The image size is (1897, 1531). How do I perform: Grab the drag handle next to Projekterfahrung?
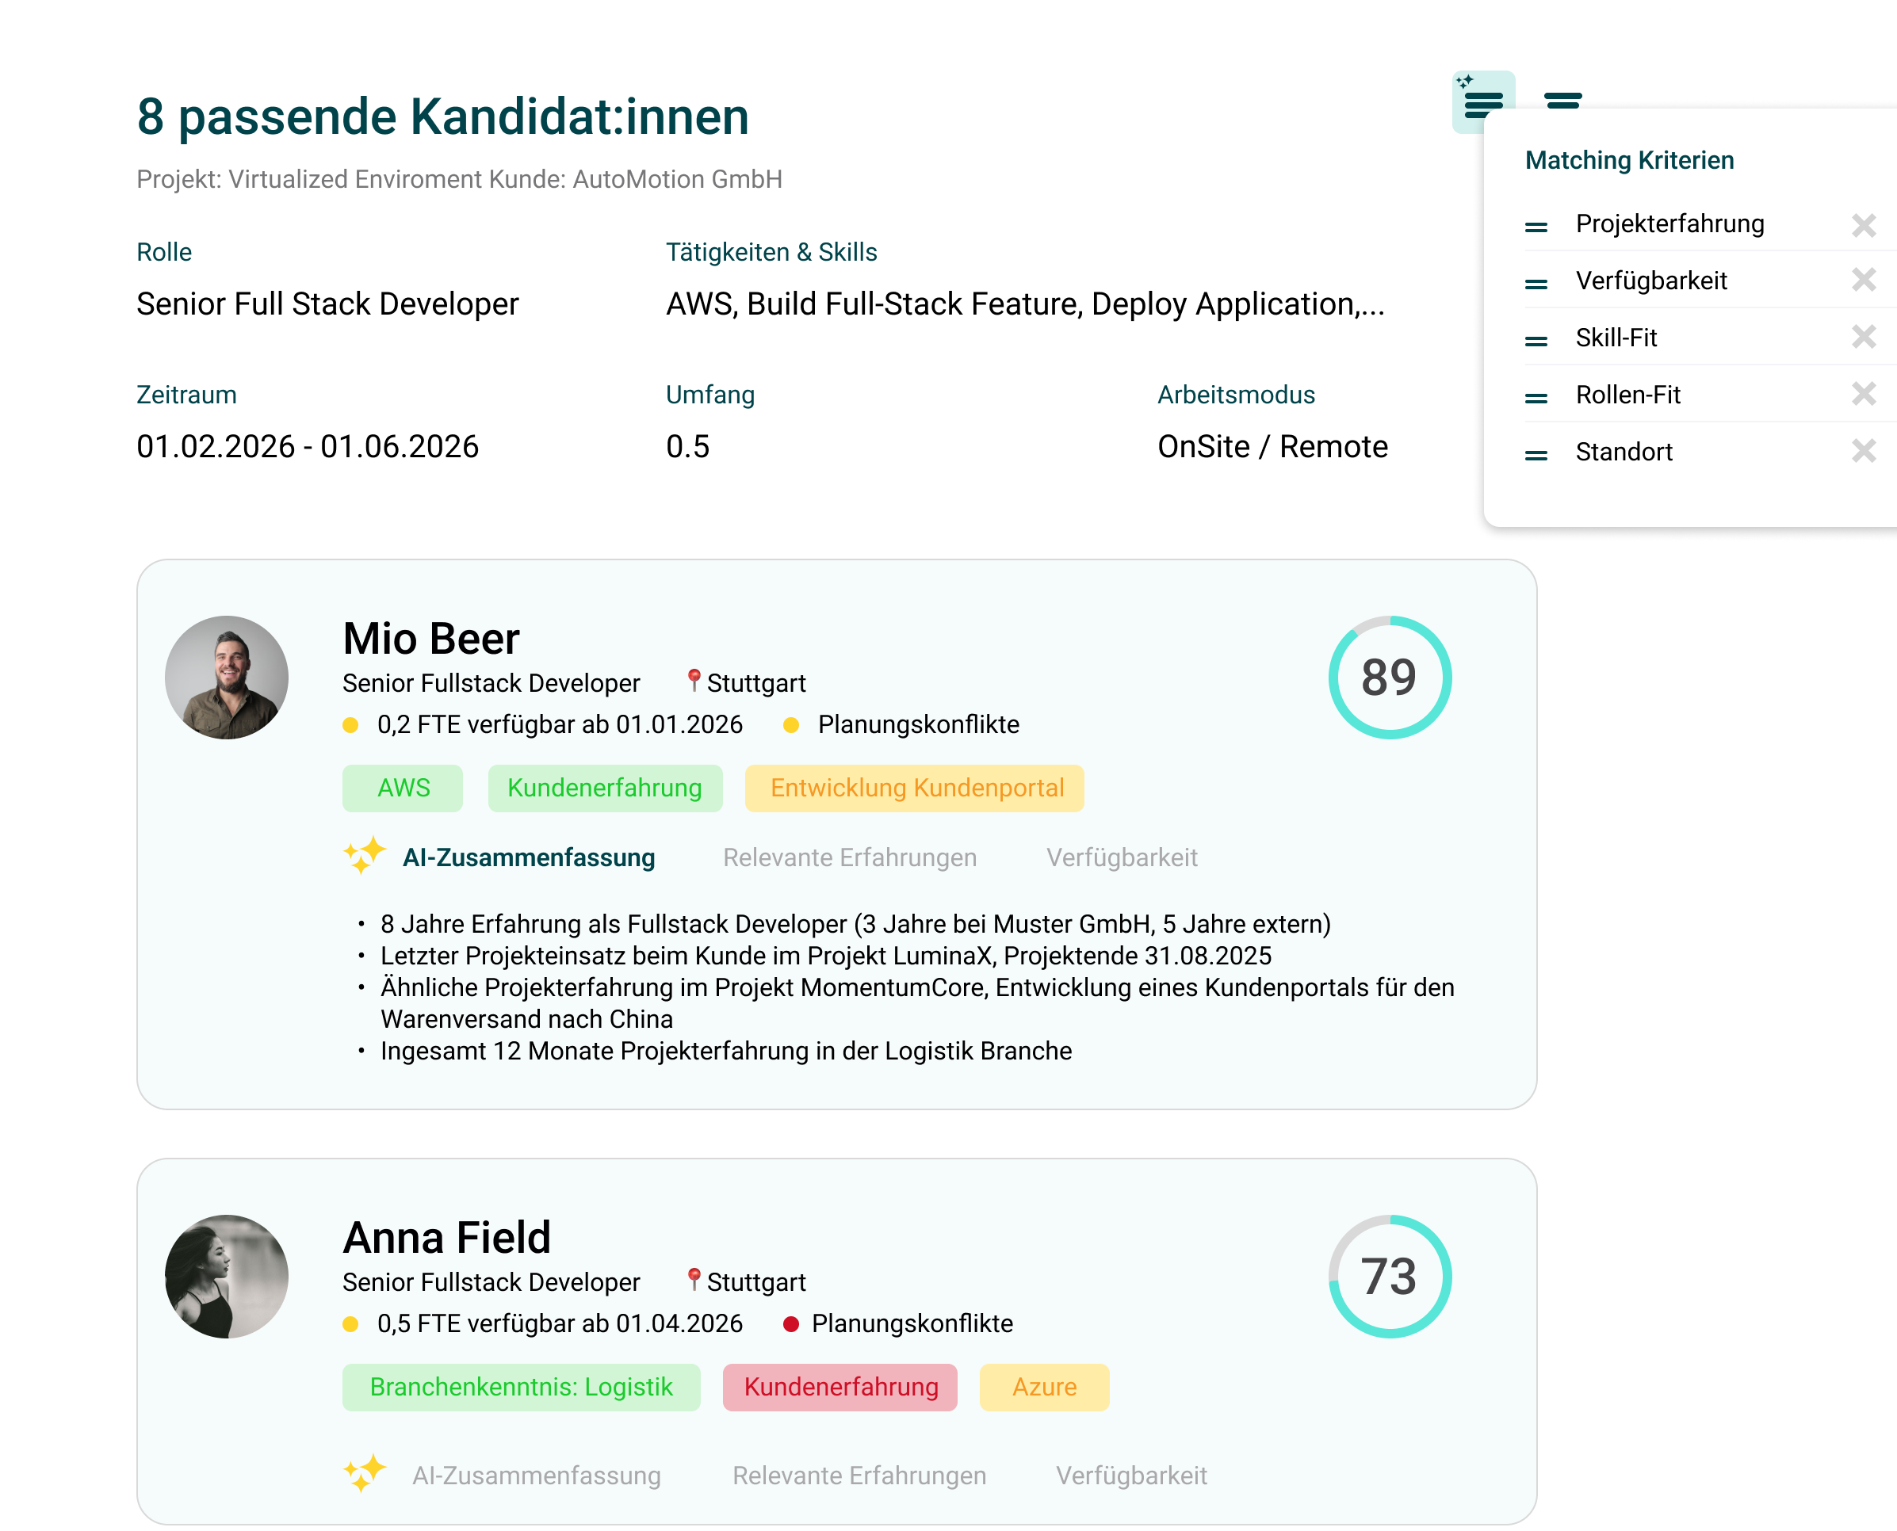point(1536,227)
